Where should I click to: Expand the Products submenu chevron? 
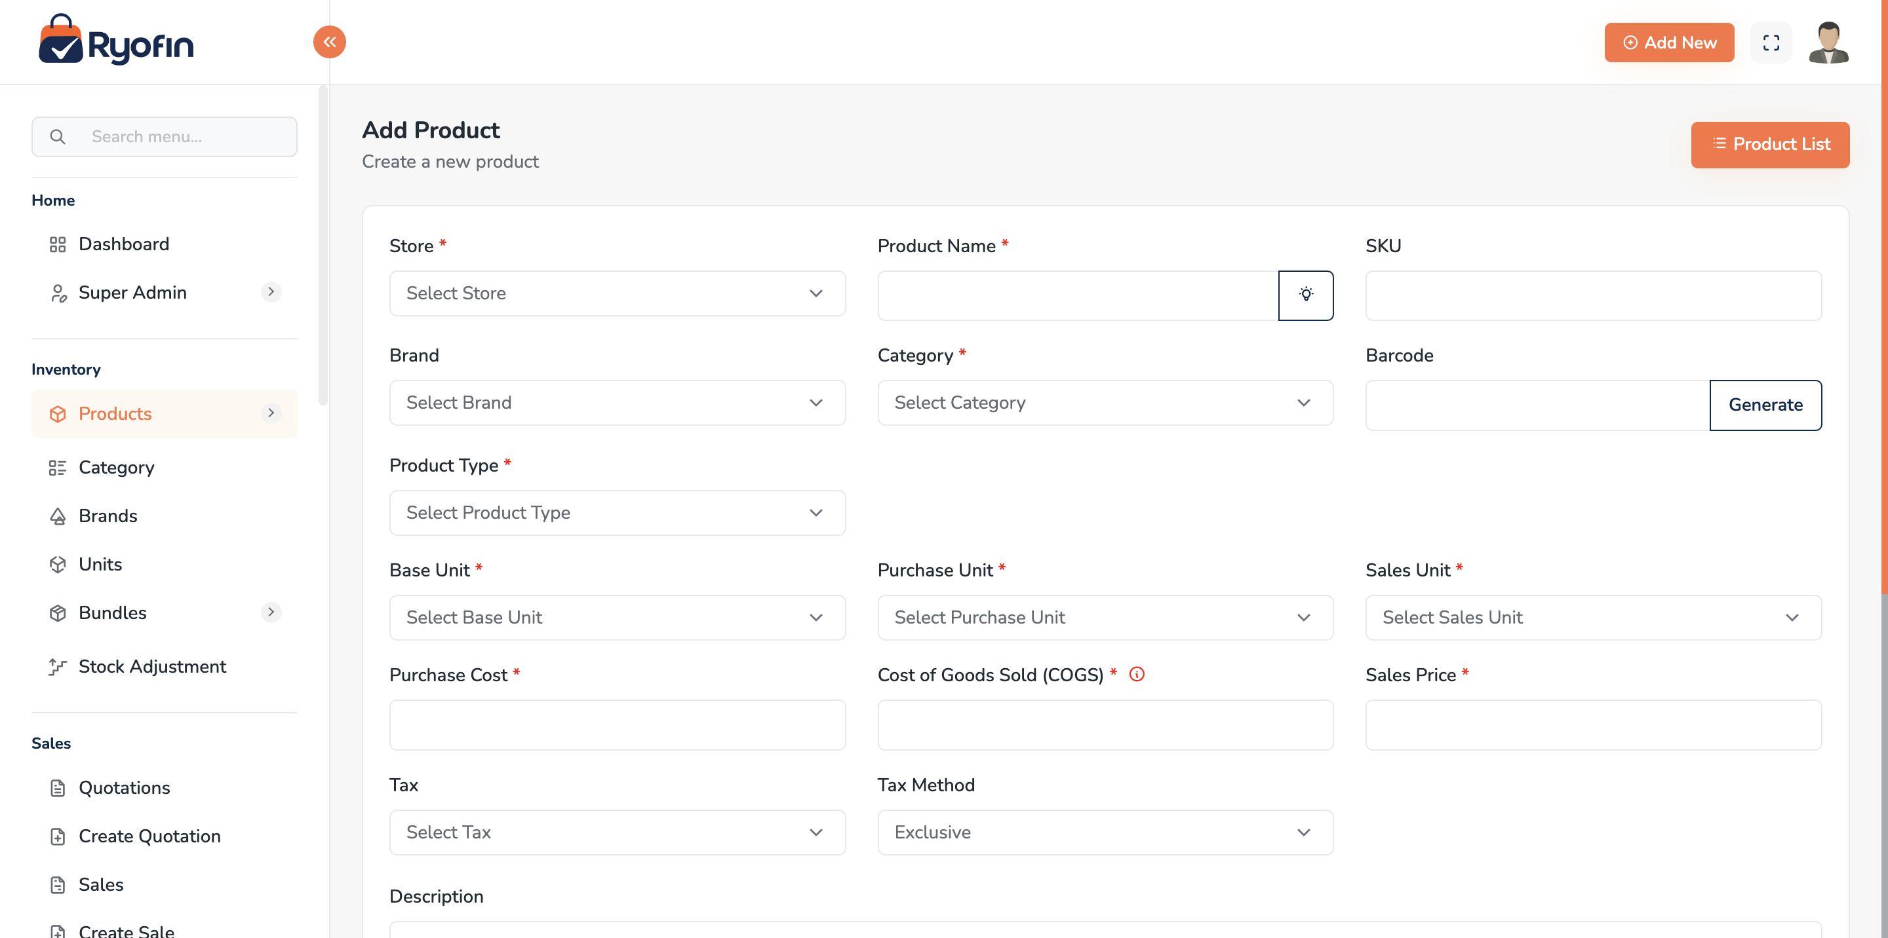click(271, 414)
